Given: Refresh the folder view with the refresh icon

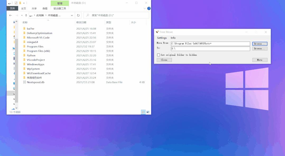Looking at the screenshot, I should coord(78,15).
